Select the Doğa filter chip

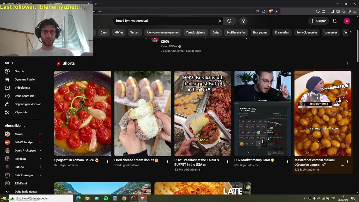[x=216, y=33]
